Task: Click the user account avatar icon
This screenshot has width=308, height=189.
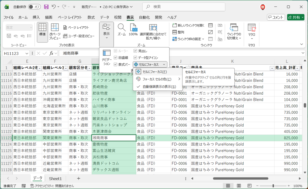Action: tap(263, 7)
